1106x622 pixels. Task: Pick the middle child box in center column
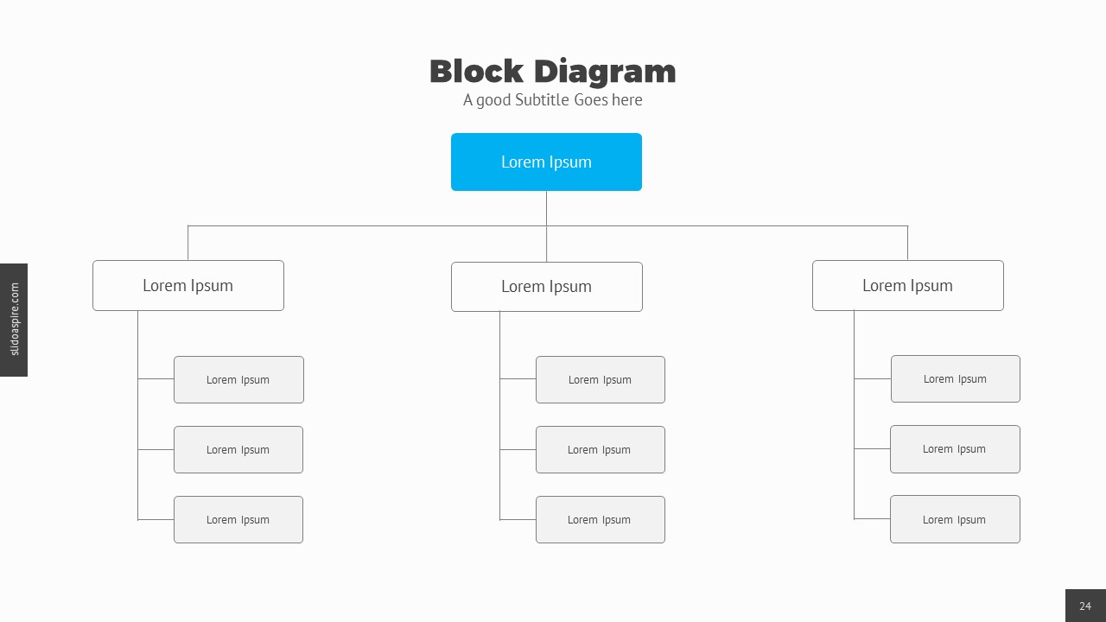point(600,449)
